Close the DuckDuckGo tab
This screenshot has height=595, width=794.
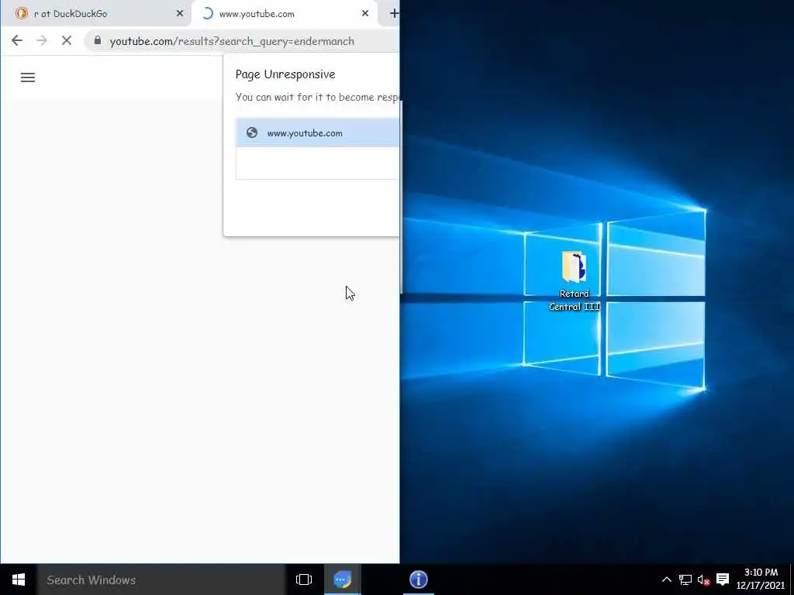coord(180,14)
